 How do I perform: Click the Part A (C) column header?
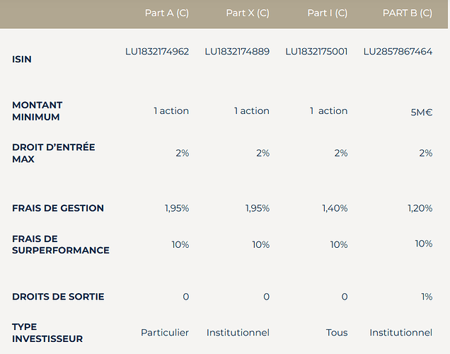(x=166, y=13)
